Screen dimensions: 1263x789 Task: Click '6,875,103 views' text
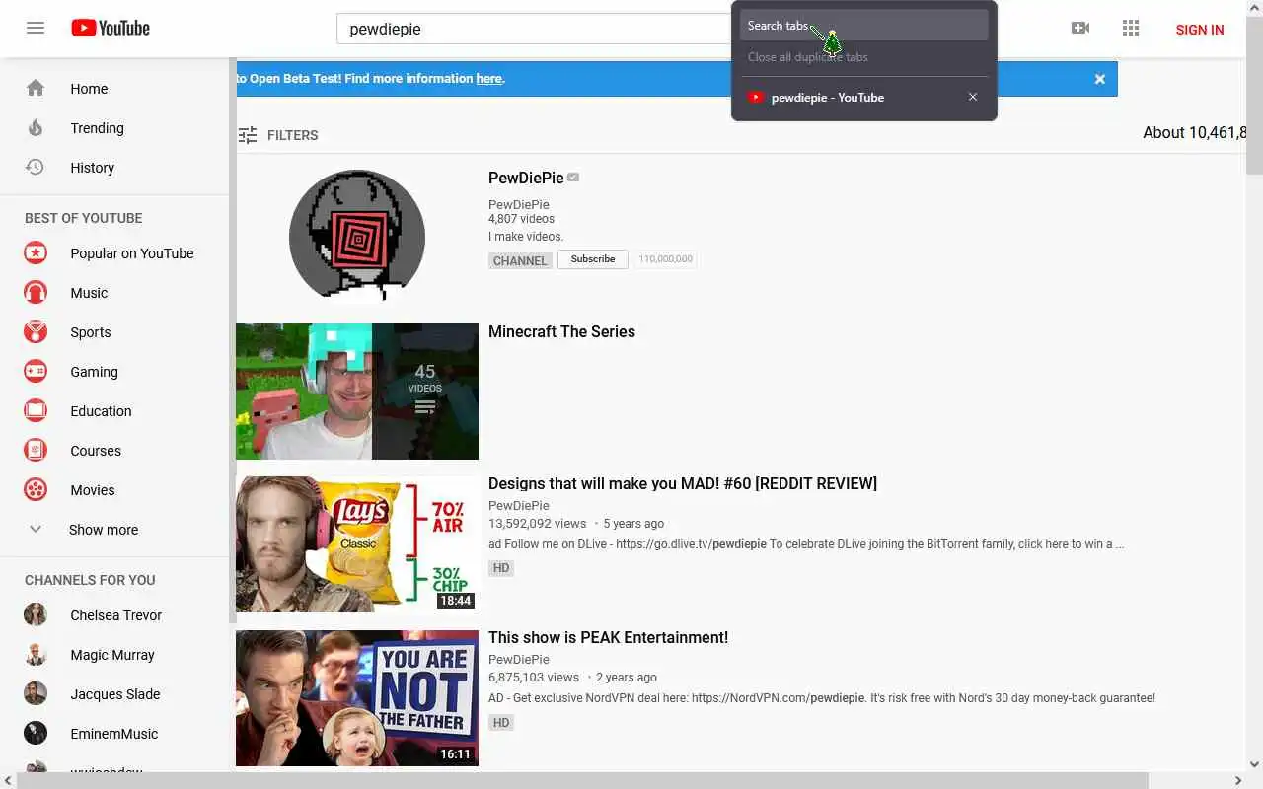(x=534, y=678)
